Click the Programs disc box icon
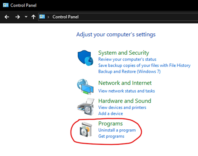 tap(86, 130)
